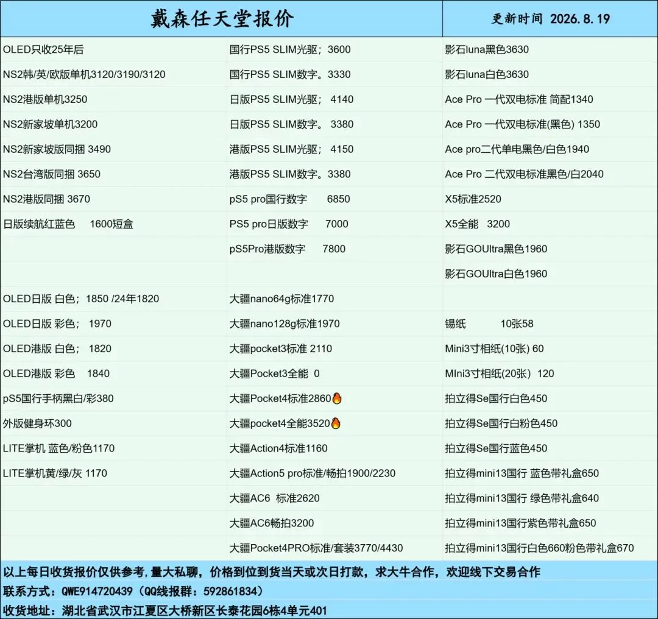
Task: Click LITE掌机 蓝色/粉色1170
Action: point(58,448)
